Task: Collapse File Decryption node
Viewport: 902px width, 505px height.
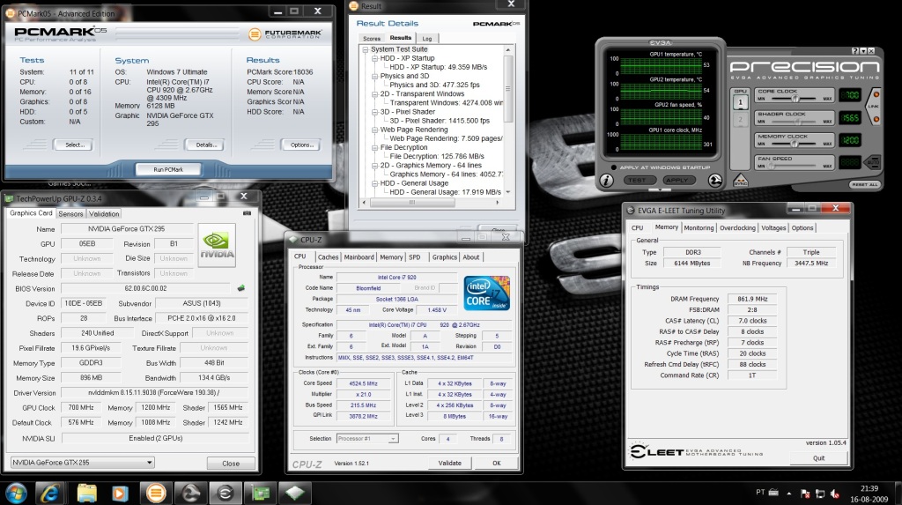Action: click(x=374, y=147)
